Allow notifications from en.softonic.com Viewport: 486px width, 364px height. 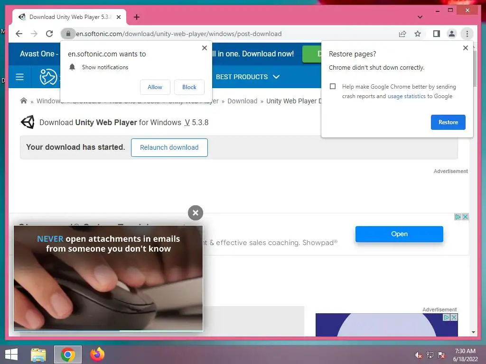pyautogui.click(x=155, y=87)
